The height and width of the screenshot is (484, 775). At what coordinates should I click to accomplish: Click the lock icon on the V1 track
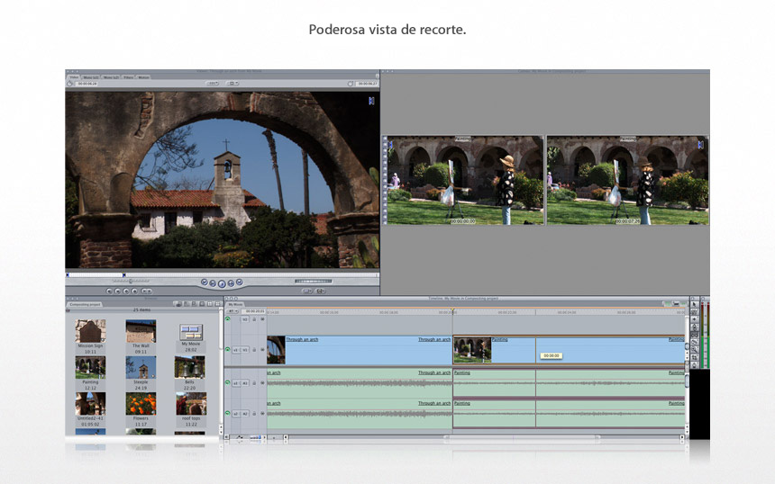coord(253,349)
